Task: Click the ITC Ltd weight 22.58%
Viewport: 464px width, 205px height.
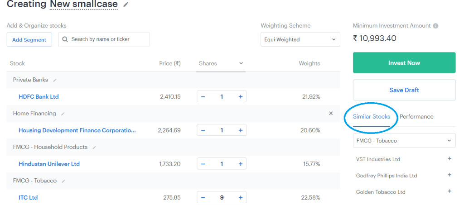Action: [x=310, y=198]
